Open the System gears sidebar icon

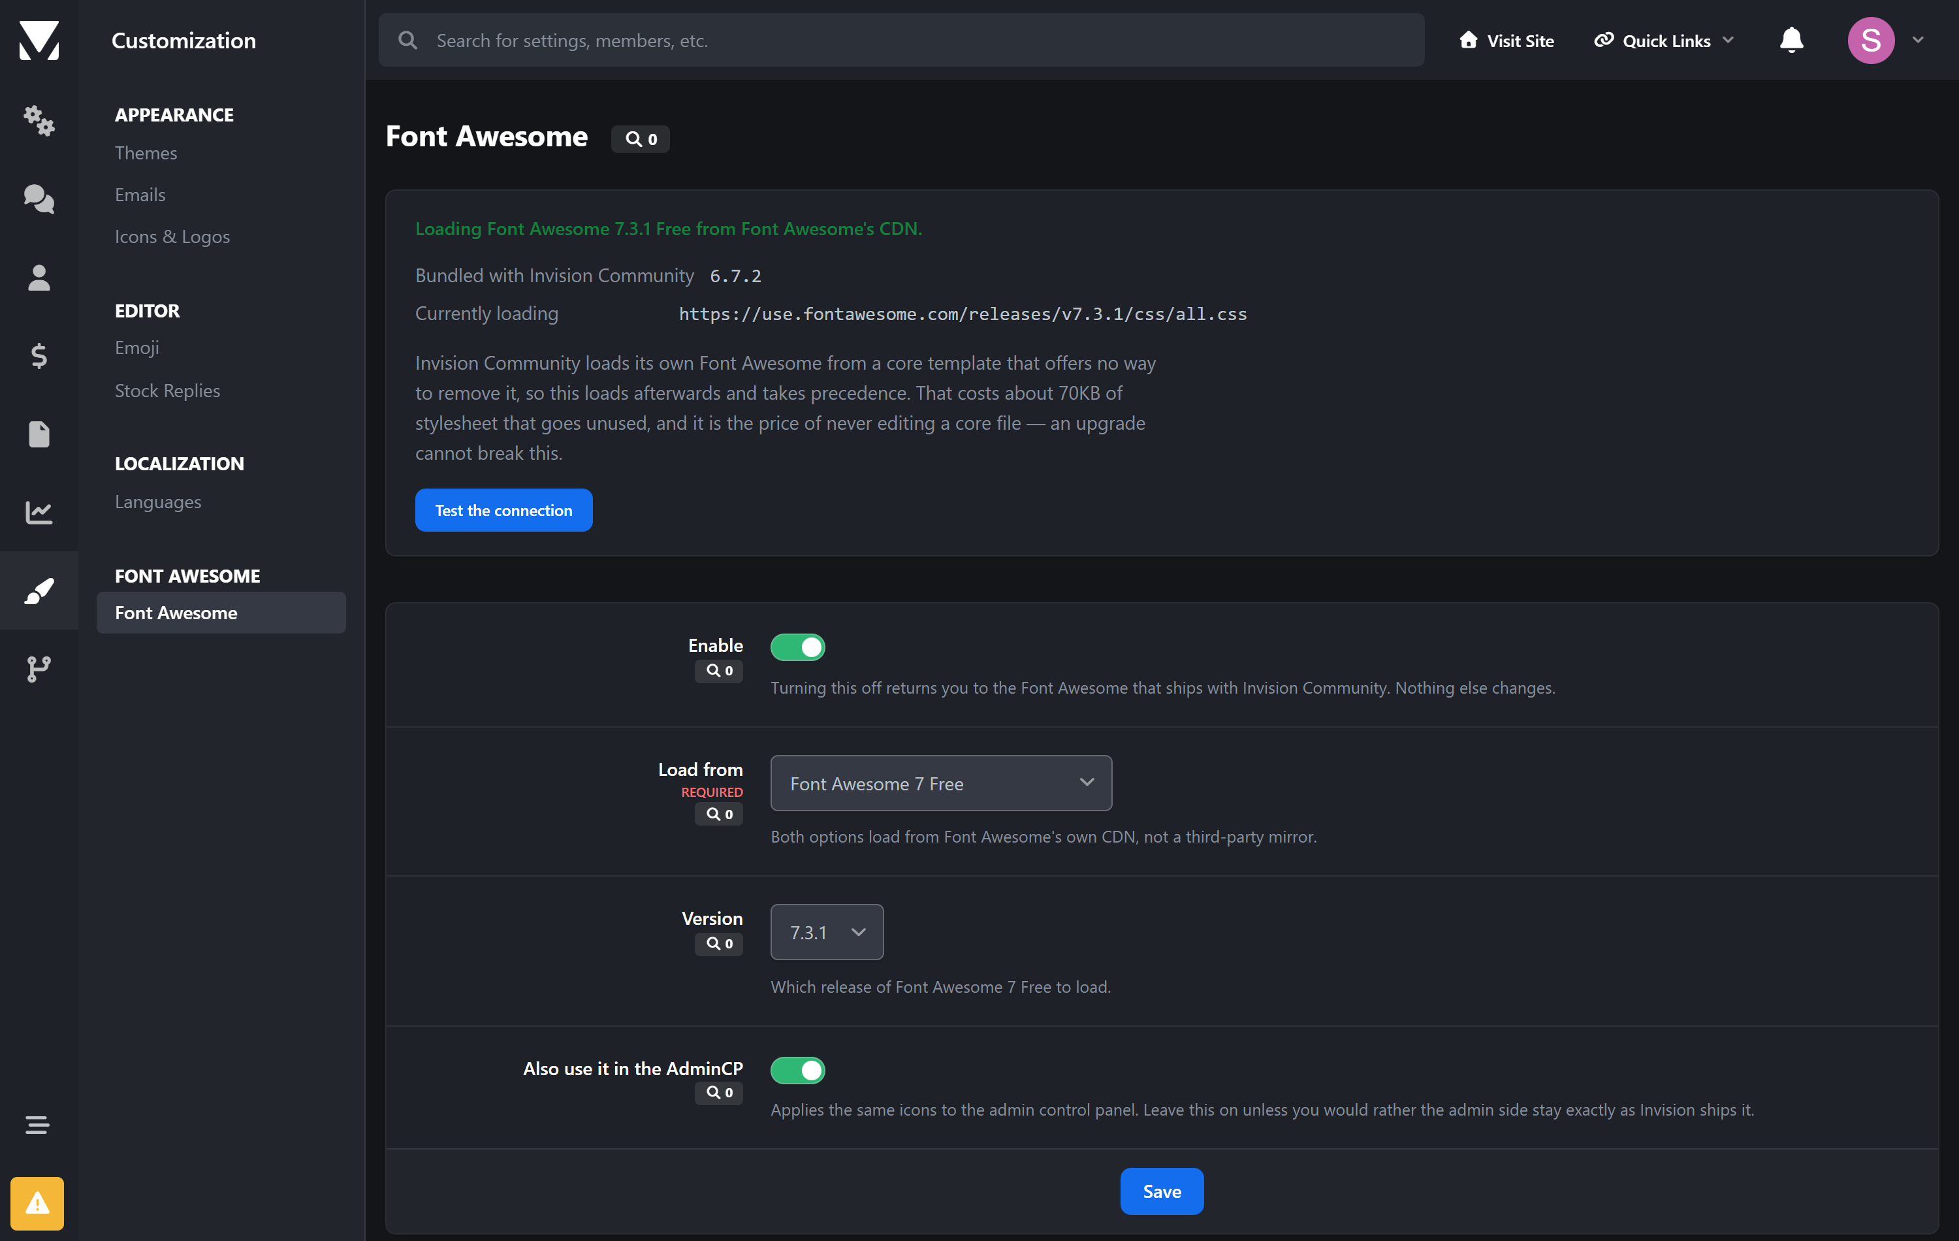[39, 120]
